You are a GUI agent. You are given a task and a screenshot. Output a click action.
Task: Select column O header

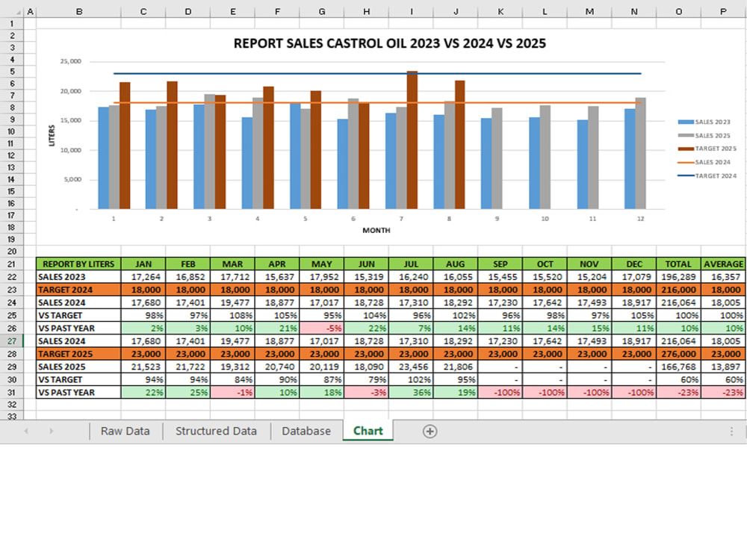point(678,11)
